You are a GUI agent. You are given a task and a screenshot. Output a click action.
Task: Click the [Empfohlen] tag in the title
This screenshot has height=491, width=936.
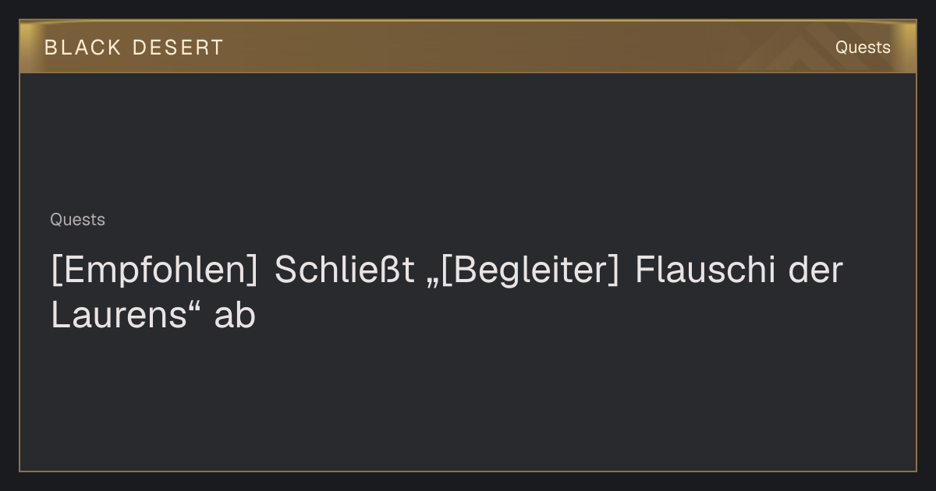(x=154, y=270)
